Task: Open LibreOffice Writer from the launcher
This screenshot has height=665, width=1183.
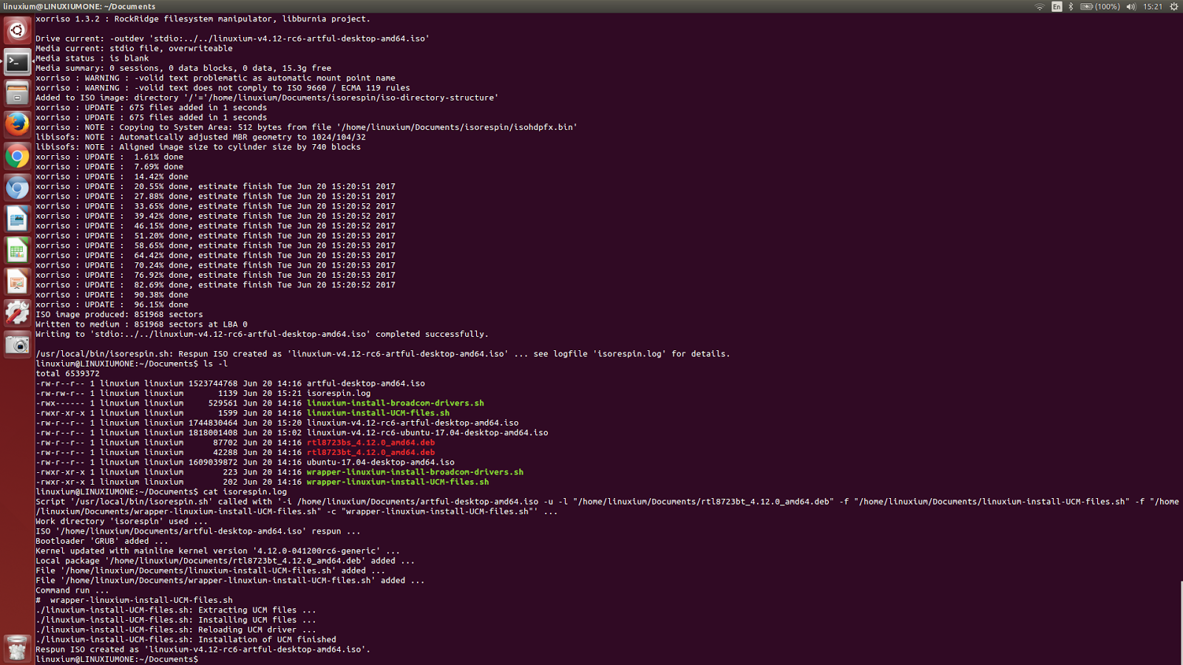Action: point(17,219)
